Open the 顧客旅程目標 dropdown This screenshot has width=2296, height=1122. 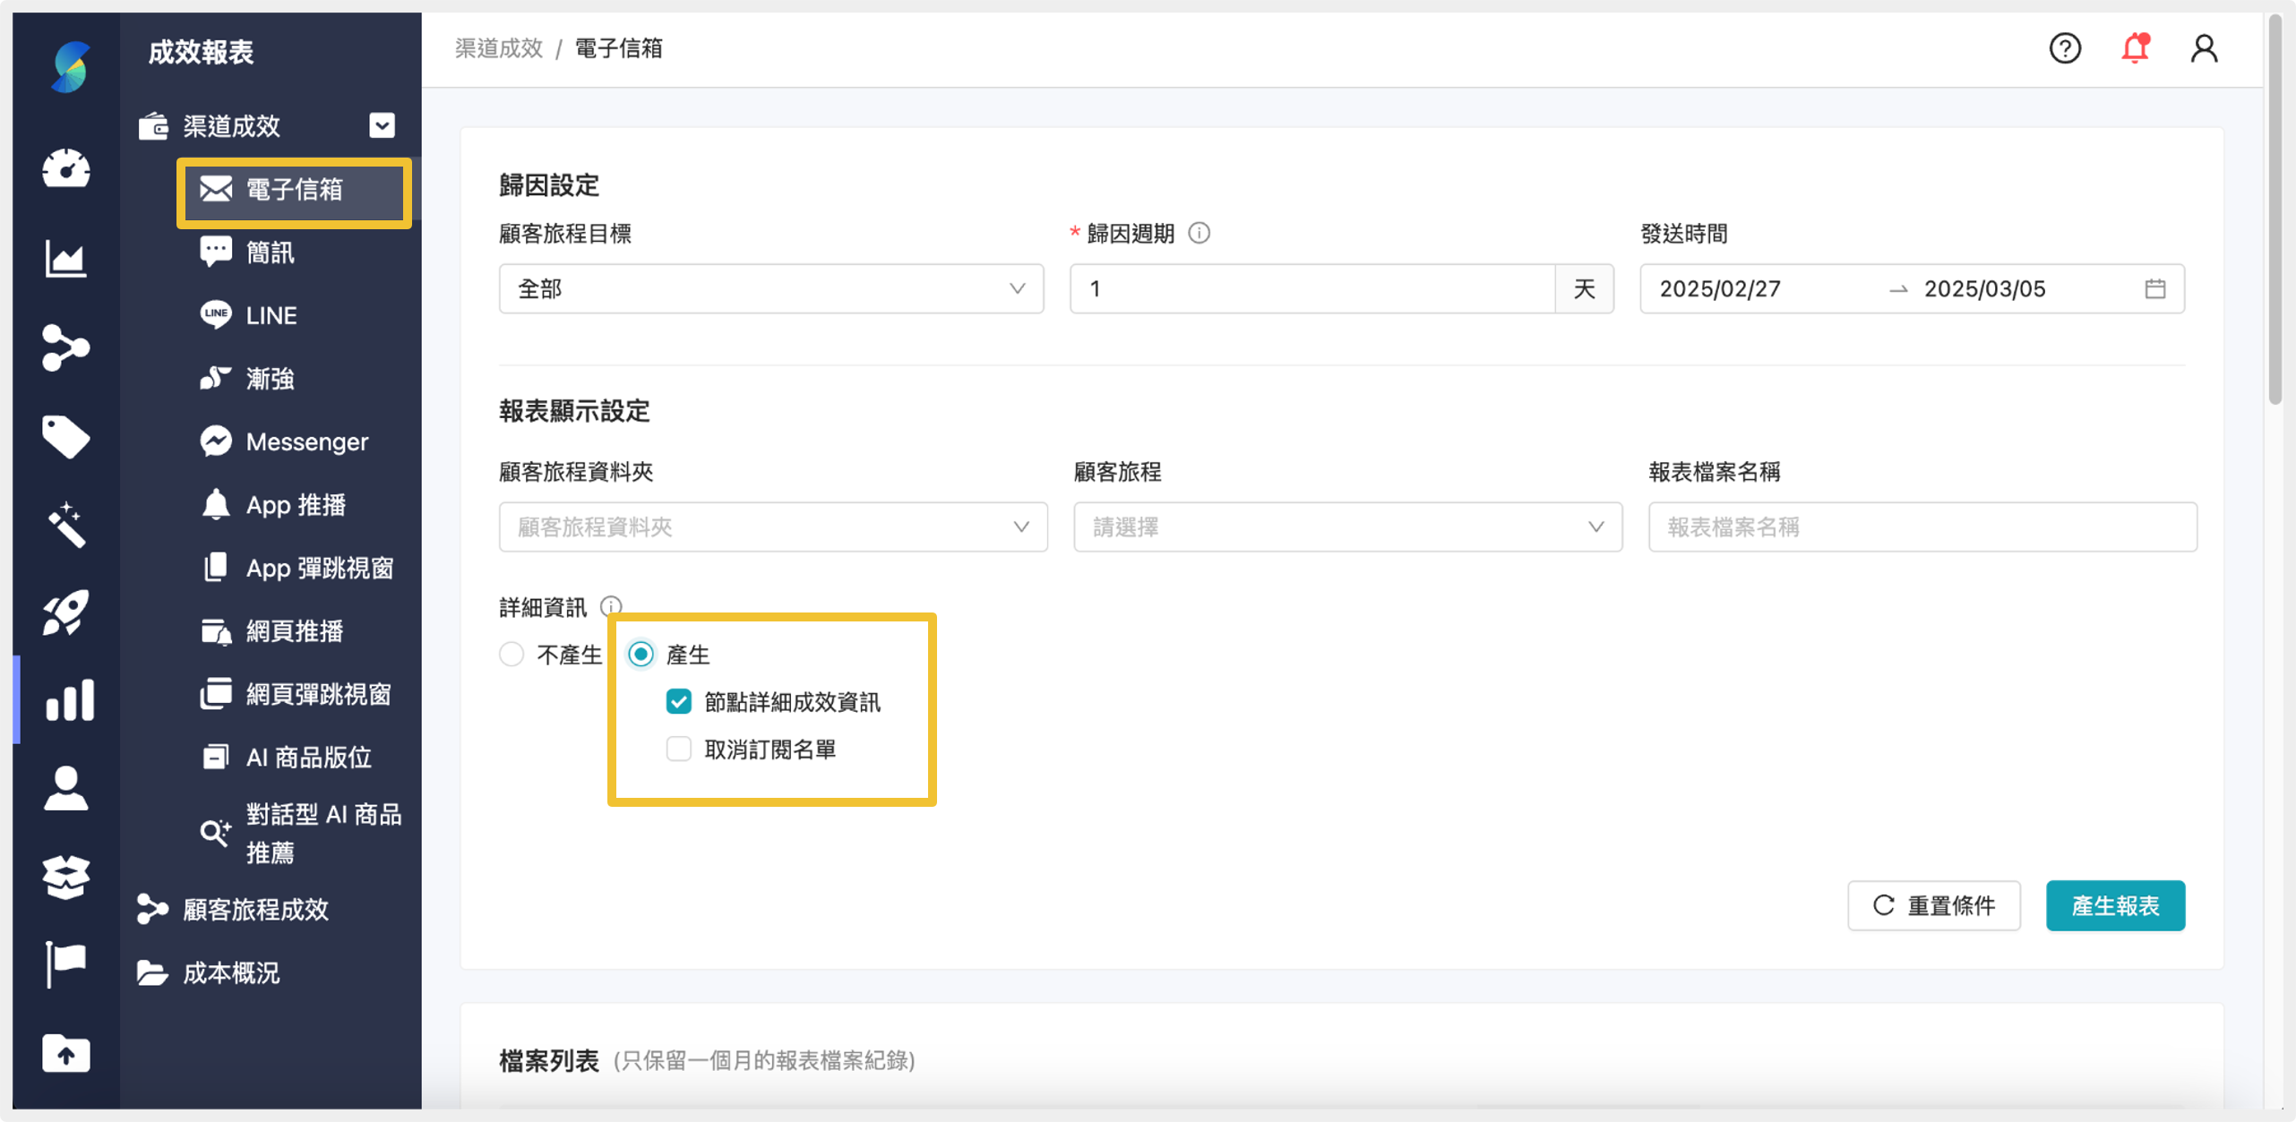(770, 288)
